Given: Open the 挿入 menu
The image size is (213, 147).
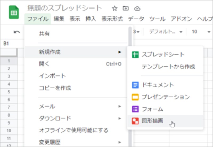Looking at the screenshot, I should (91, 19).
